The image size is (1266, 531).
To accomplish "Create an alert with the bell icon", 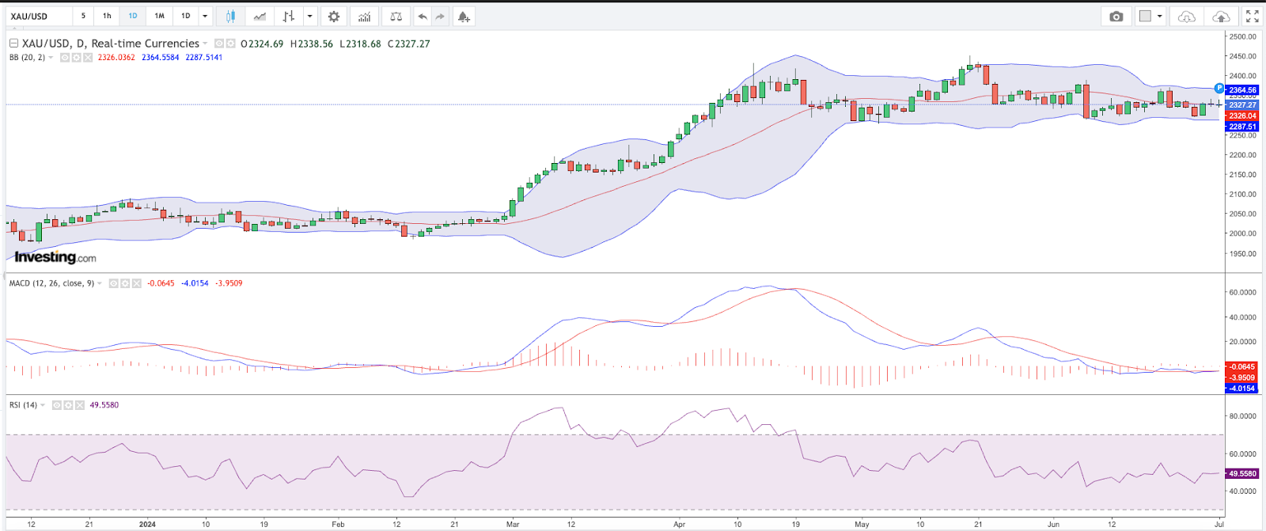I will [464, 16].
